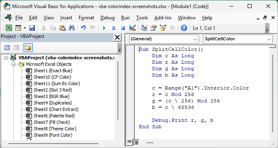Run the macro with the green play icon
Screen dimensions: 278x148
pos(104,28)
